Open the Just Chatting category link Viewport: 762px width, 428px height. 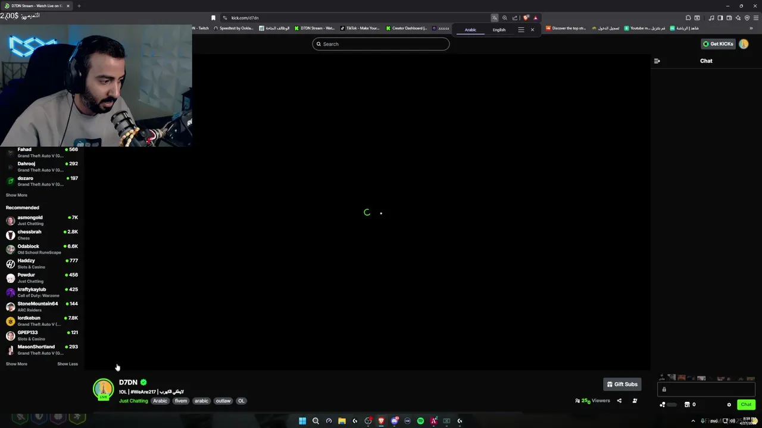[133, 401]
